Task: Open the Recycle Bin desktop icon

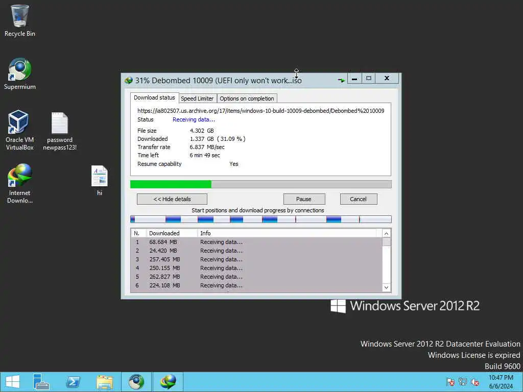Action: (20, 20)
